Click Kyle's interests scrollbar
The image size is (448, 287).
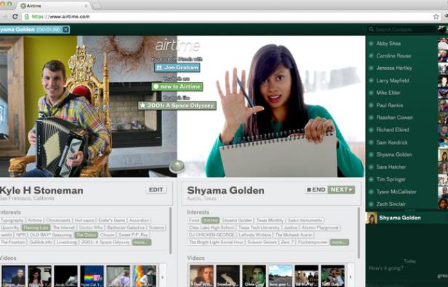[170, 230]
